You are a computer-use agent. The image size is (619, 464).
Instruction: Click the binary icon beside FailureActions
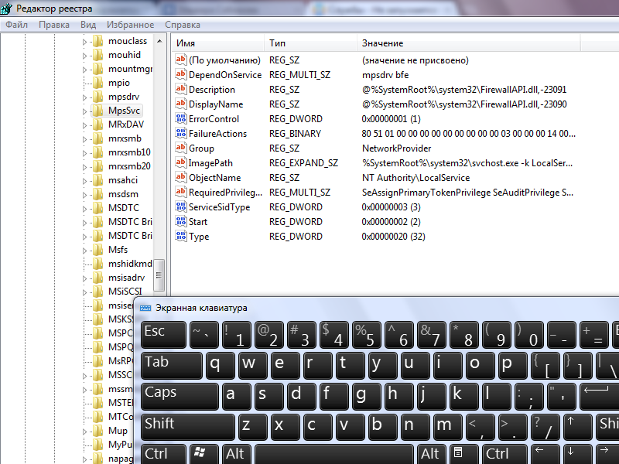coord(181,134)
